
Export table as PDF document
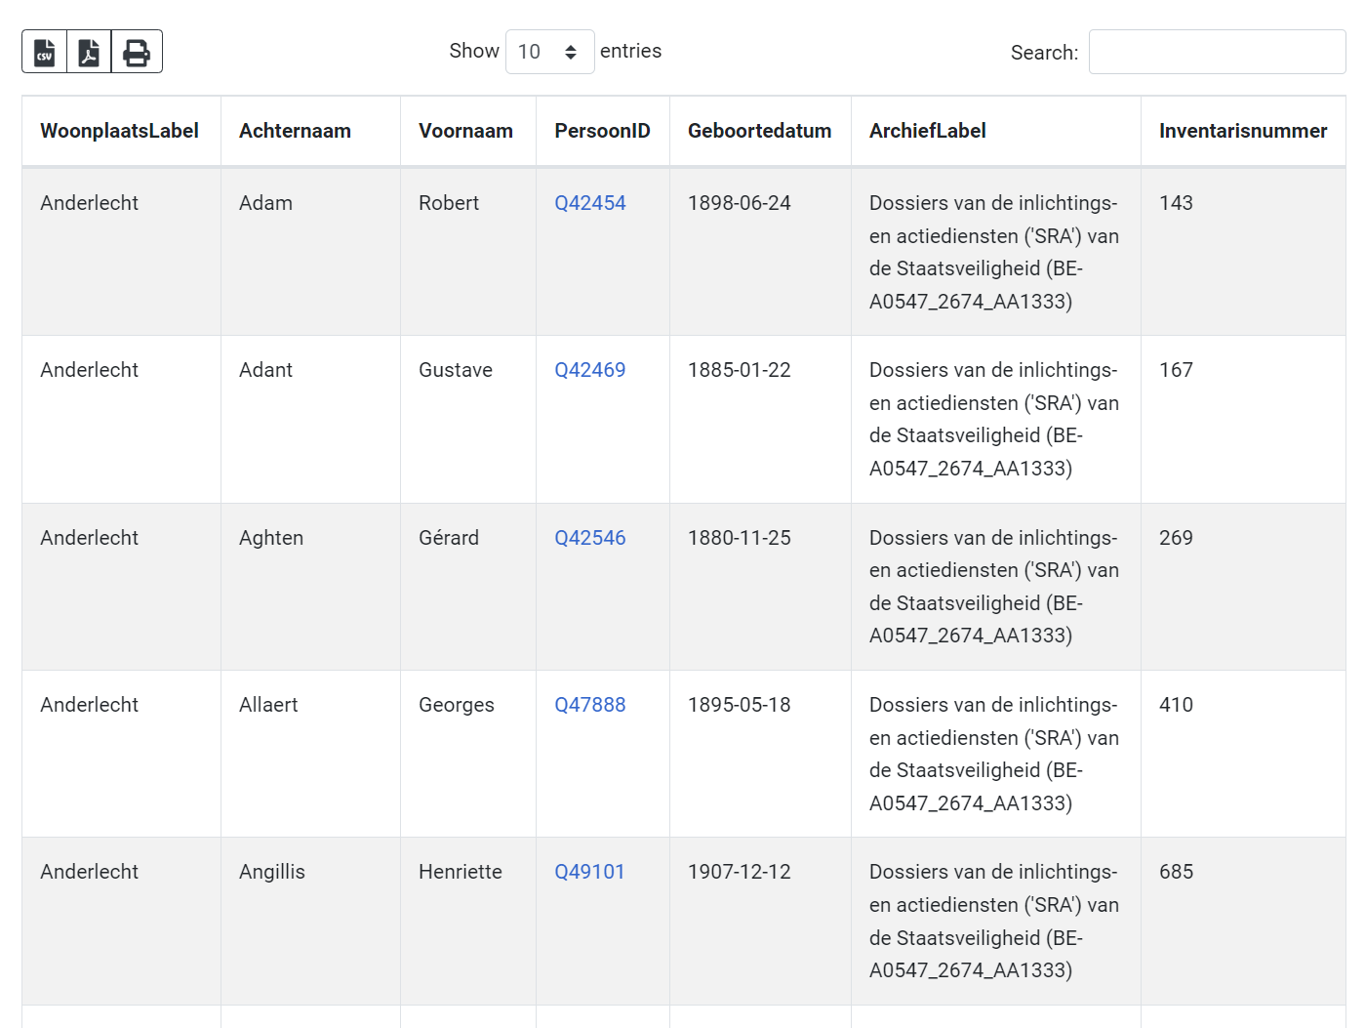pos(89,52)
